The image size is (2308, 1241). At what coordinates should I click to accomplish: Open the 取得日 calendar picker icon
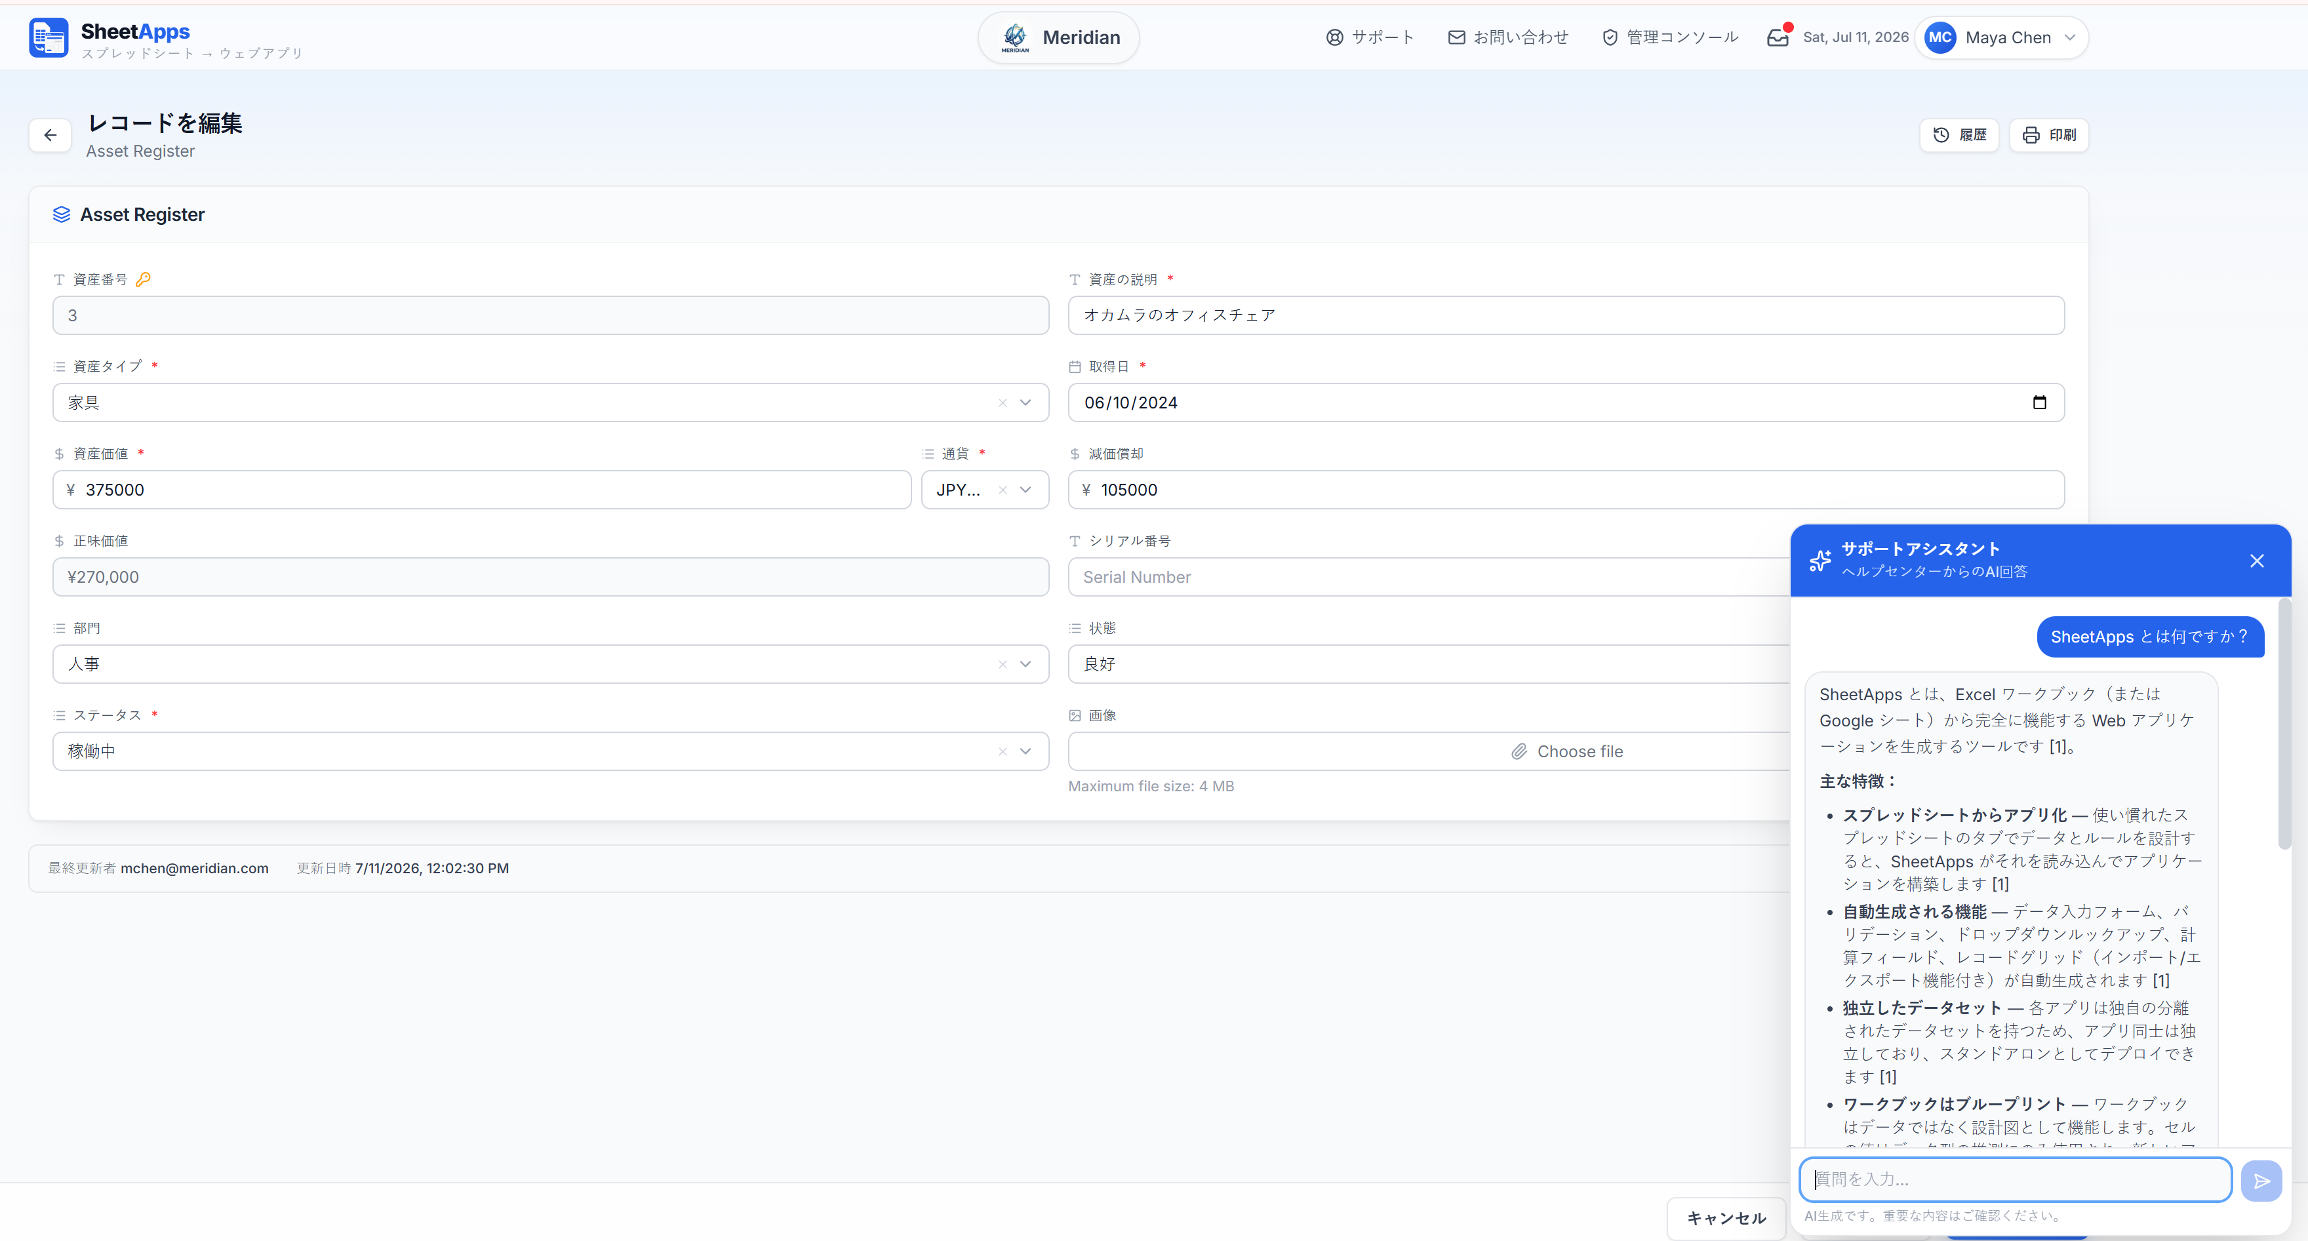2039,403
